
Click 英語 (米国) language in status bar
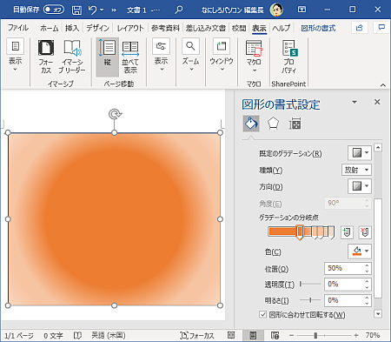click(109, 335)
